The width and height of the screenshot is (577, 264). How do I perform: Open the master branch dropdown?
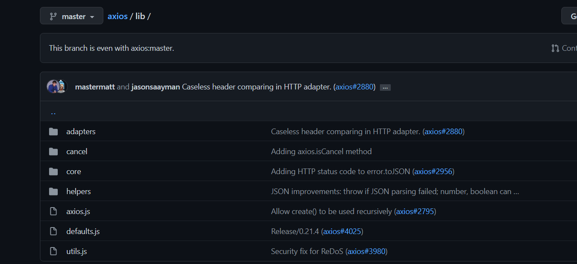(x=72, y=16)
